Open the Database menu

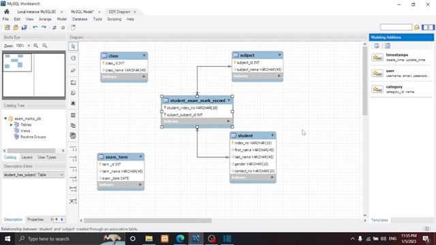[x=80, y=19]
